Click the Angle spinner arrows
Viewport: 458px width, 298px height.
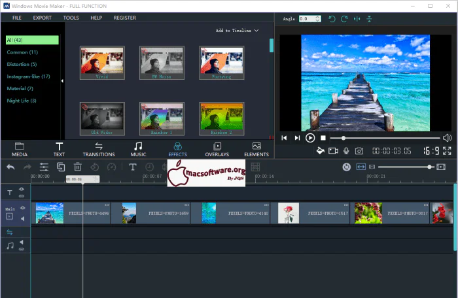318,19
